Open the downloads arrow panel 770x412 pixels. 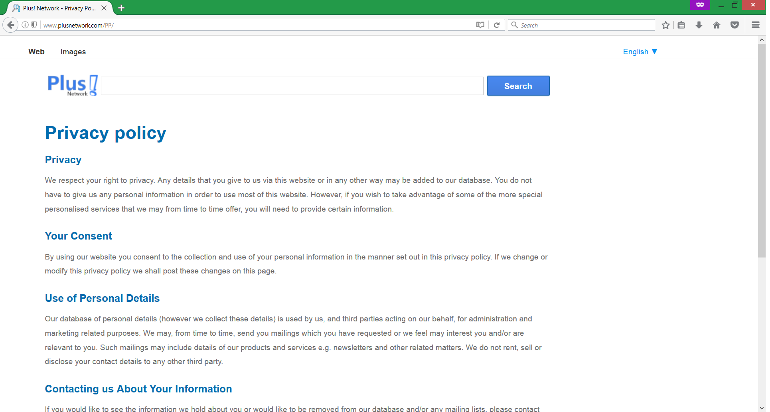(699, 25)
